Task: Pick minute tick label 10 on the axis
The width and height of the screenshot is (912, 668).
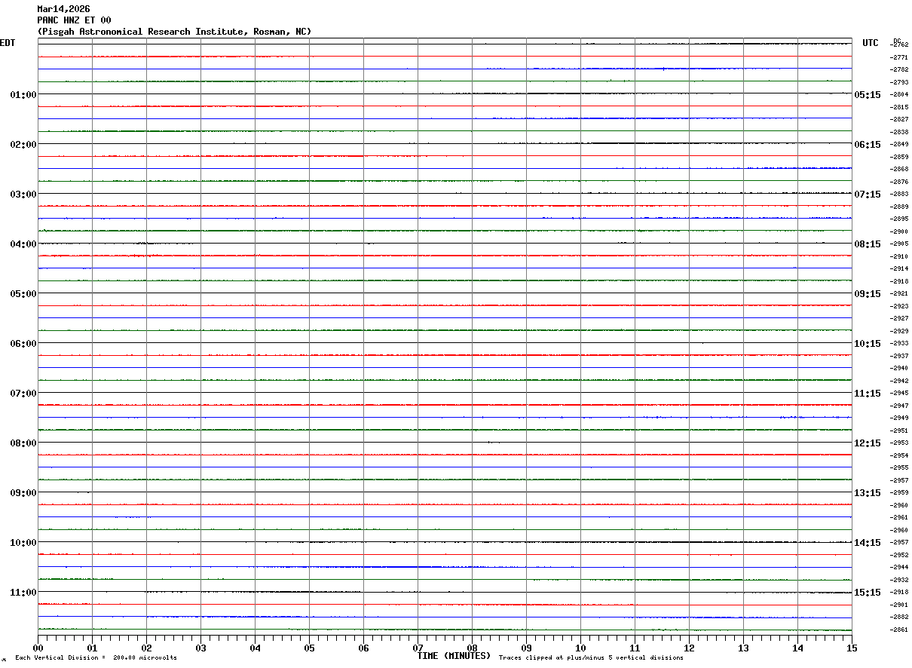Action: 580,648
